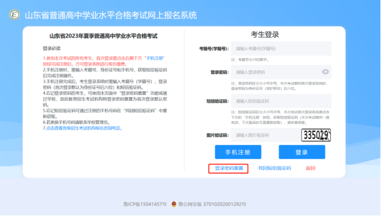
Task: Open the 登录密码重置 link
Action: coord(229,168)
